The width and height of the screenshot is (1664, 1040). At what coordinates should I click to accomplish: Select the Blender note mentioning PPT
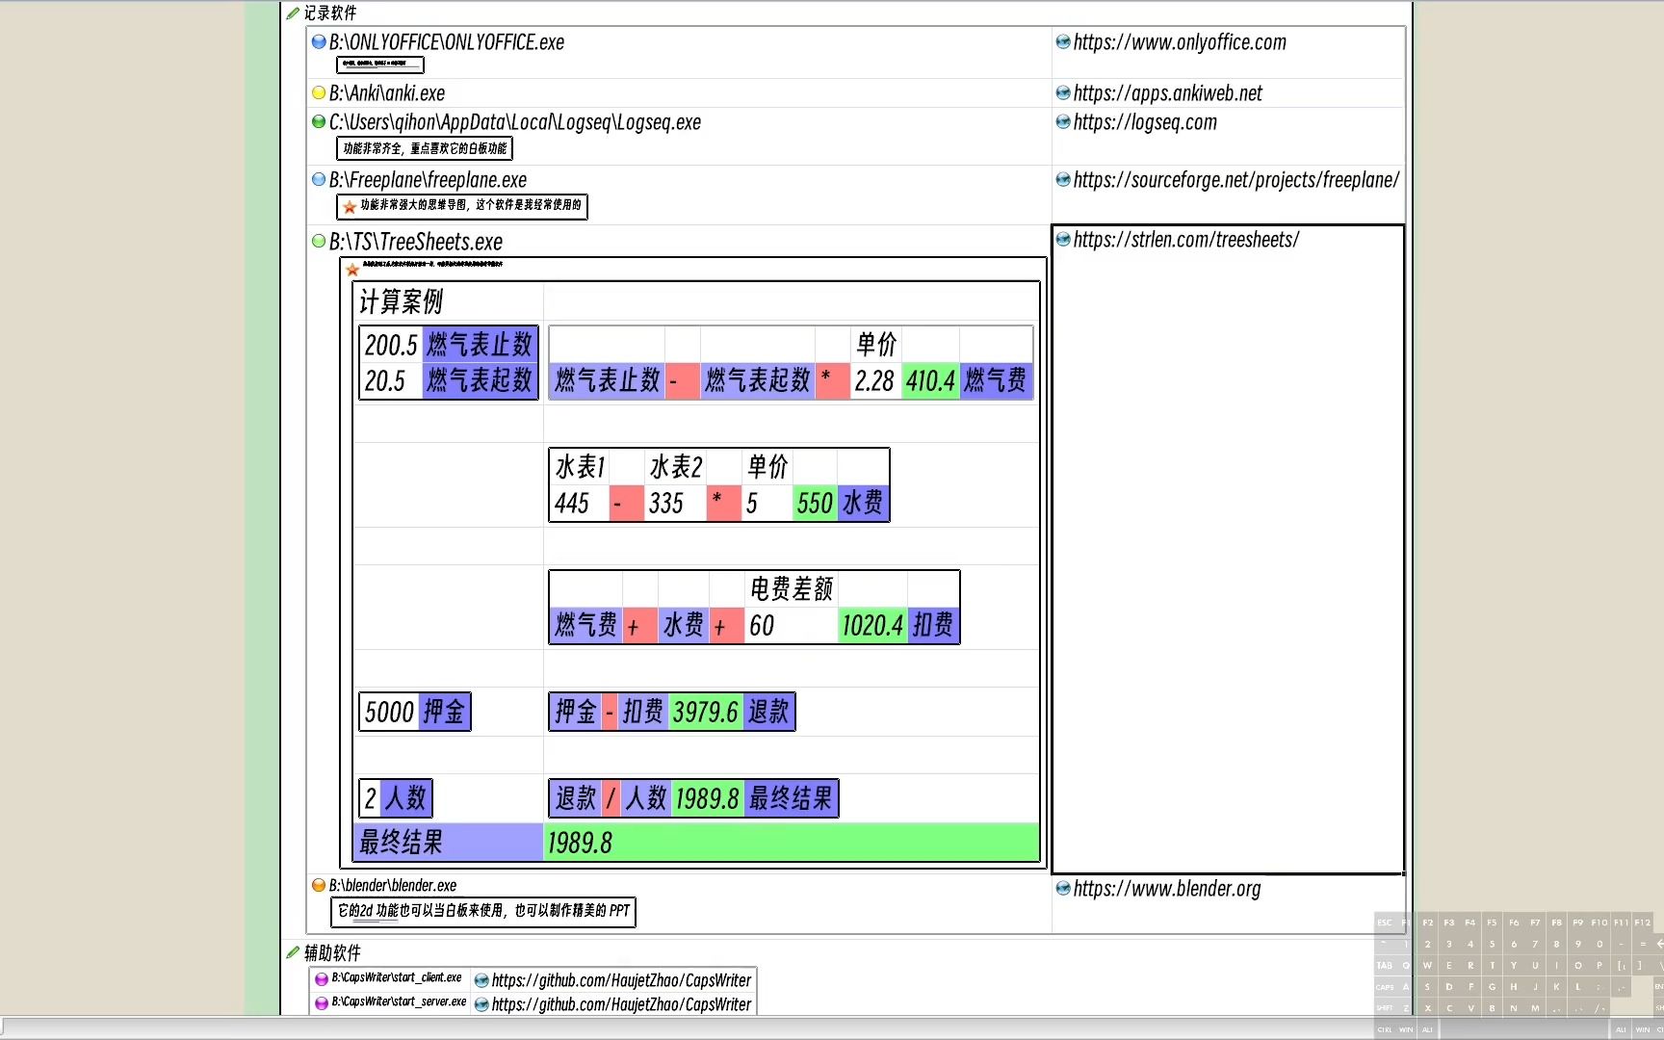click(x=483, y=911)
